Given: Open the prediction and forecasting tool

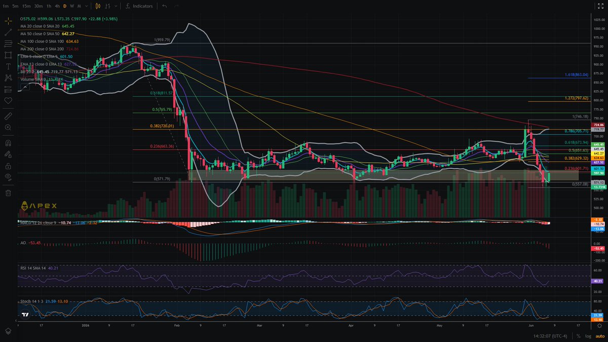Looking at the screenshot, I should click(8, 89).
